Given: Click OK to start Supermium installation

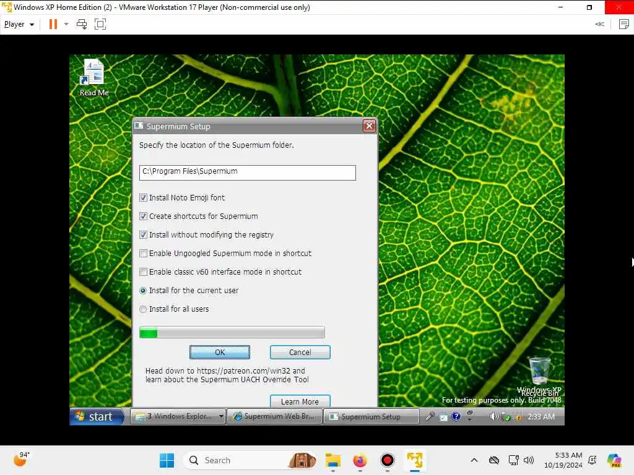Looking at the screenshot, I should pyautogui.click(x=220, y=352).
